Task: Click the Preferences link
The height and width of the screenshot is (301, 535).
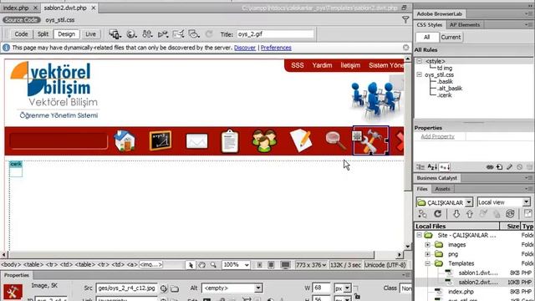Action: coord(276,48)
